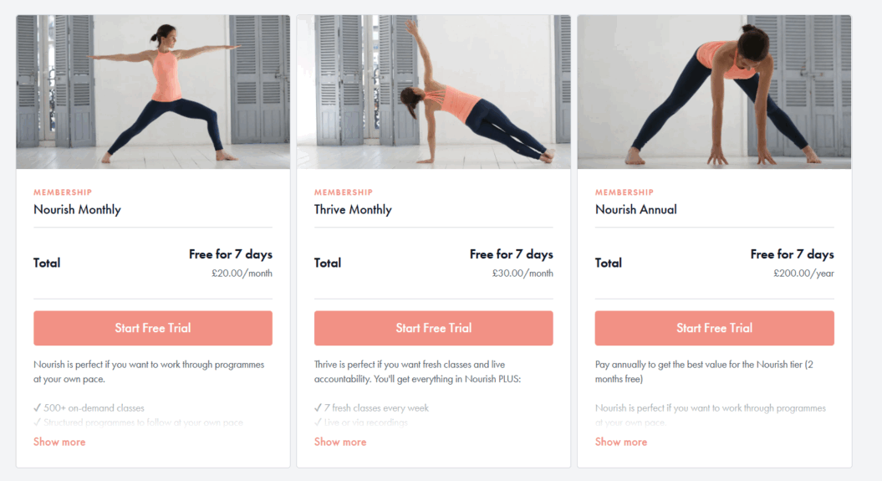
Task: Open the side plank photo on Thrive Monthly
Action: (433, 92)
